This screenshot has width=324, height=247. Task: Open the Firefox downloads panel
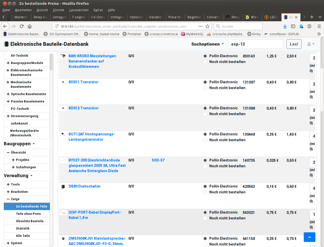(x=285, y=26)
